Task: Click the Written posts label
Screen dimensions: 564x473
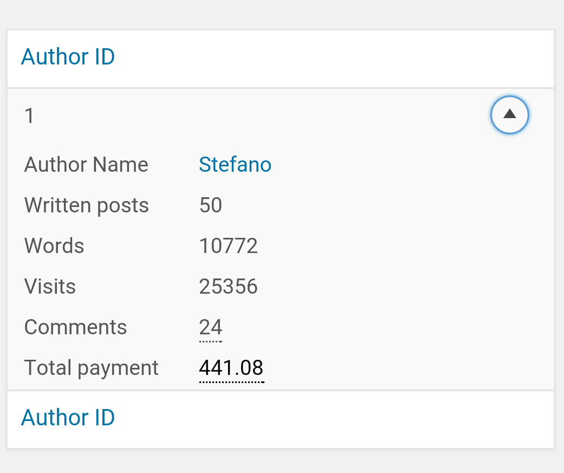Action: tap(86, 205)
